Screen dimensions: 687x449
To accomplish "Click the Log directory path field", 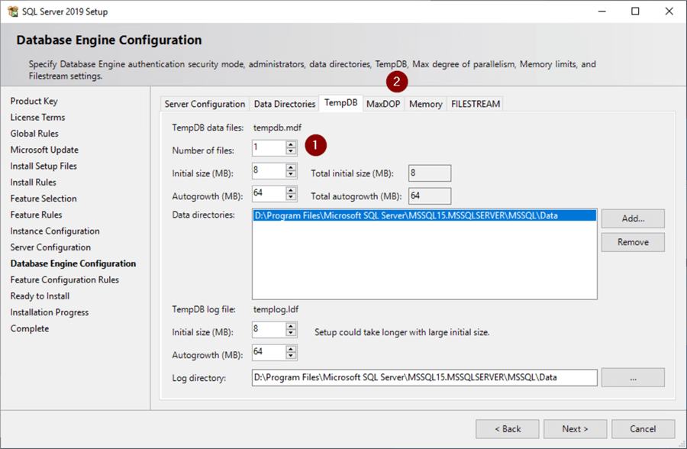I will coord(424,377).
